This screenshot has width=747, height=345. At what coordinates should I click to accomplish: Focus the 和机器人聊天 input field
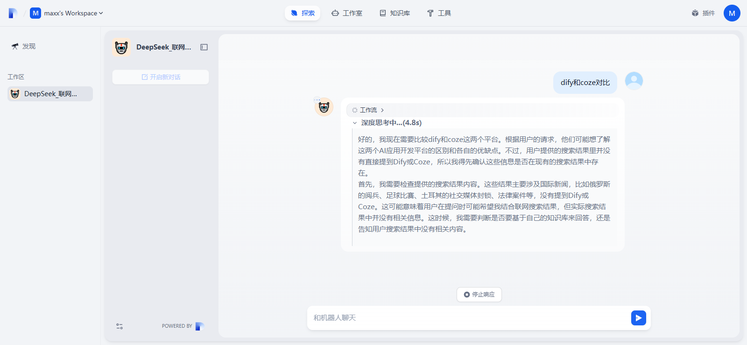coord(469,318)
